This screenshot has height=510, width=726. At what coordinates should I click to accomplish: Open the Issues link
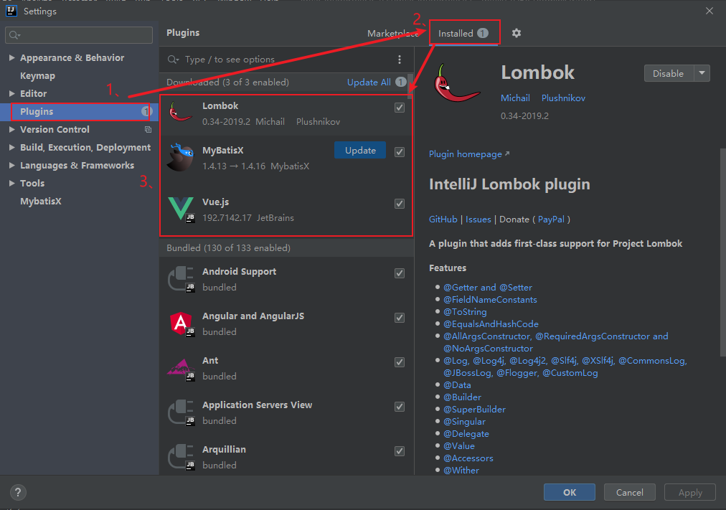click(478, 219)
